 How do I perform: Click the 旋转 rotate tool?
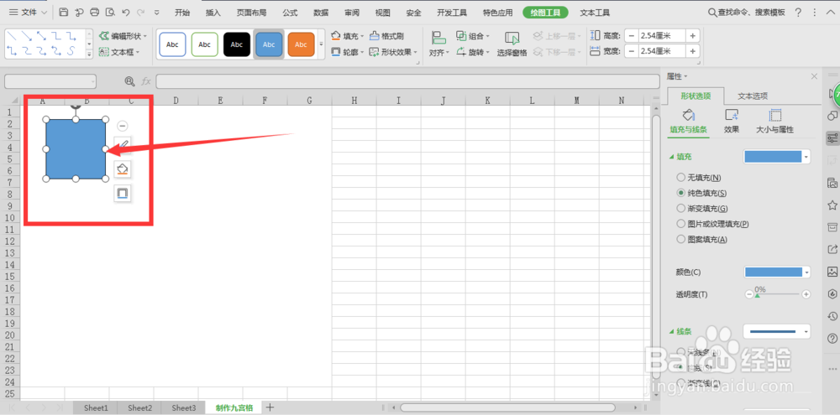point(472,52)
